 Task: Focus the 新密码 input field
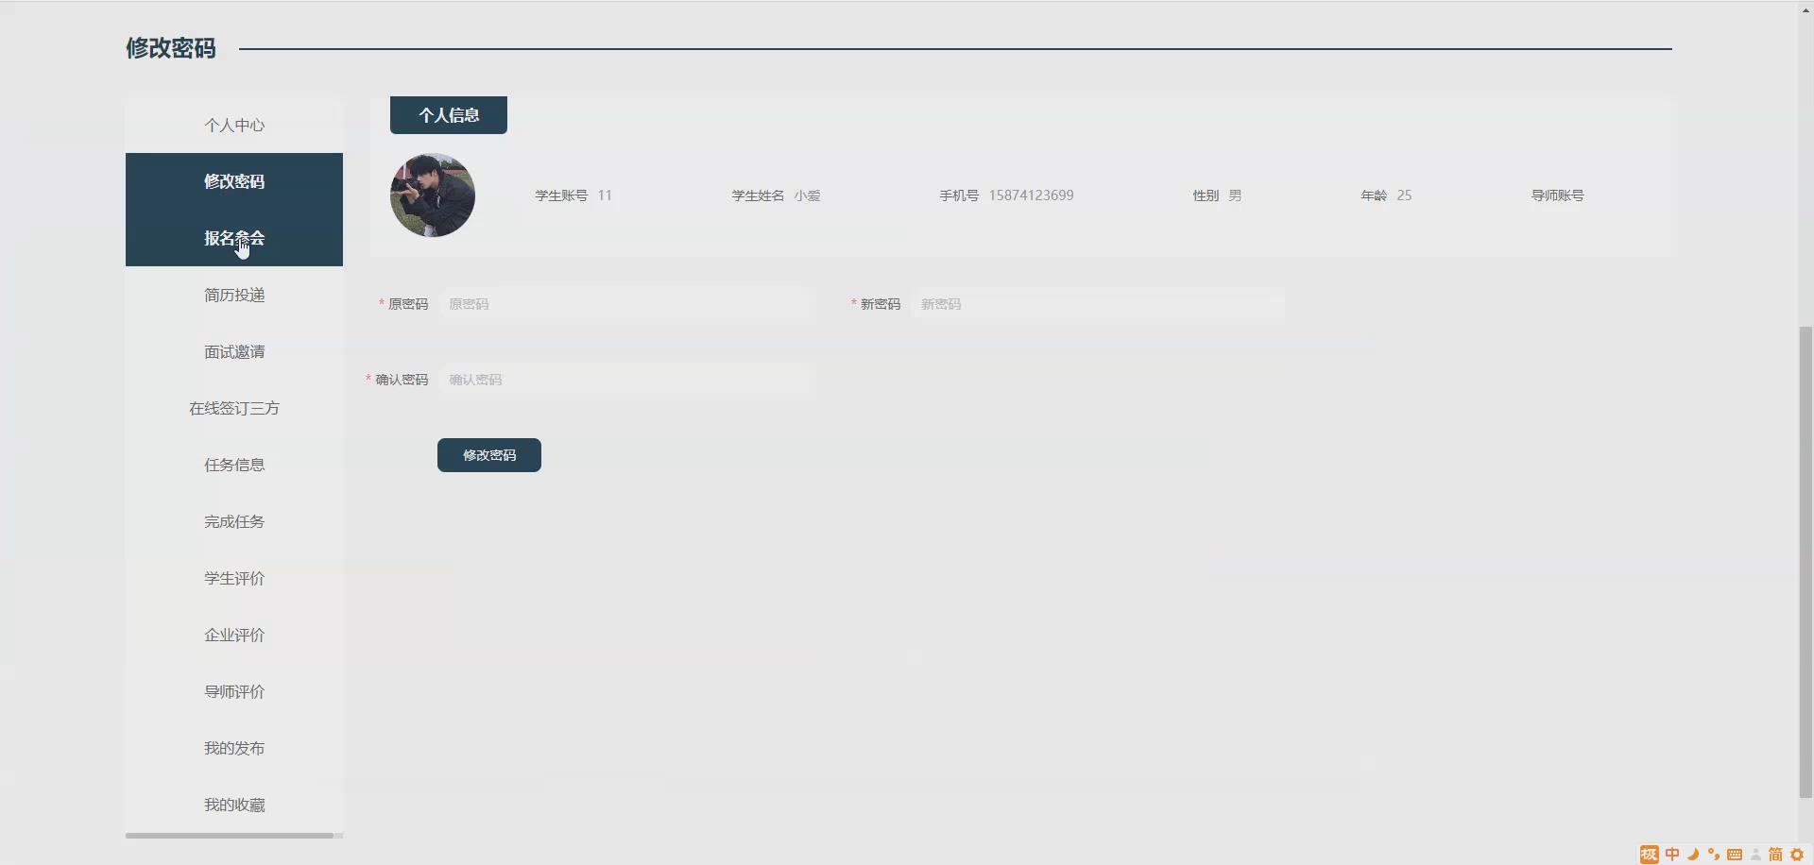tap(1098, 304)
